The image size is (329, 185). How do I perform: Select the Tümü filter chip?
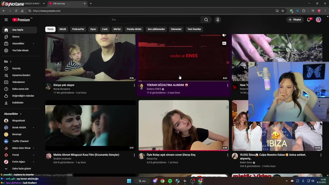point(50,29)
